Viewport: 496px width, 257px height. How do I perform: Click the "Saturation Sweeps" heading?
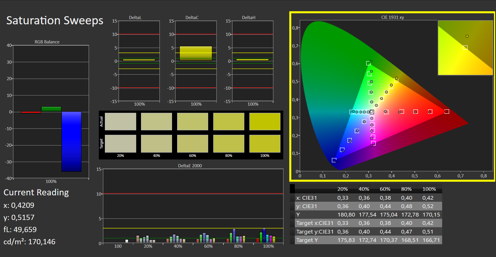(x=55, y=21)
